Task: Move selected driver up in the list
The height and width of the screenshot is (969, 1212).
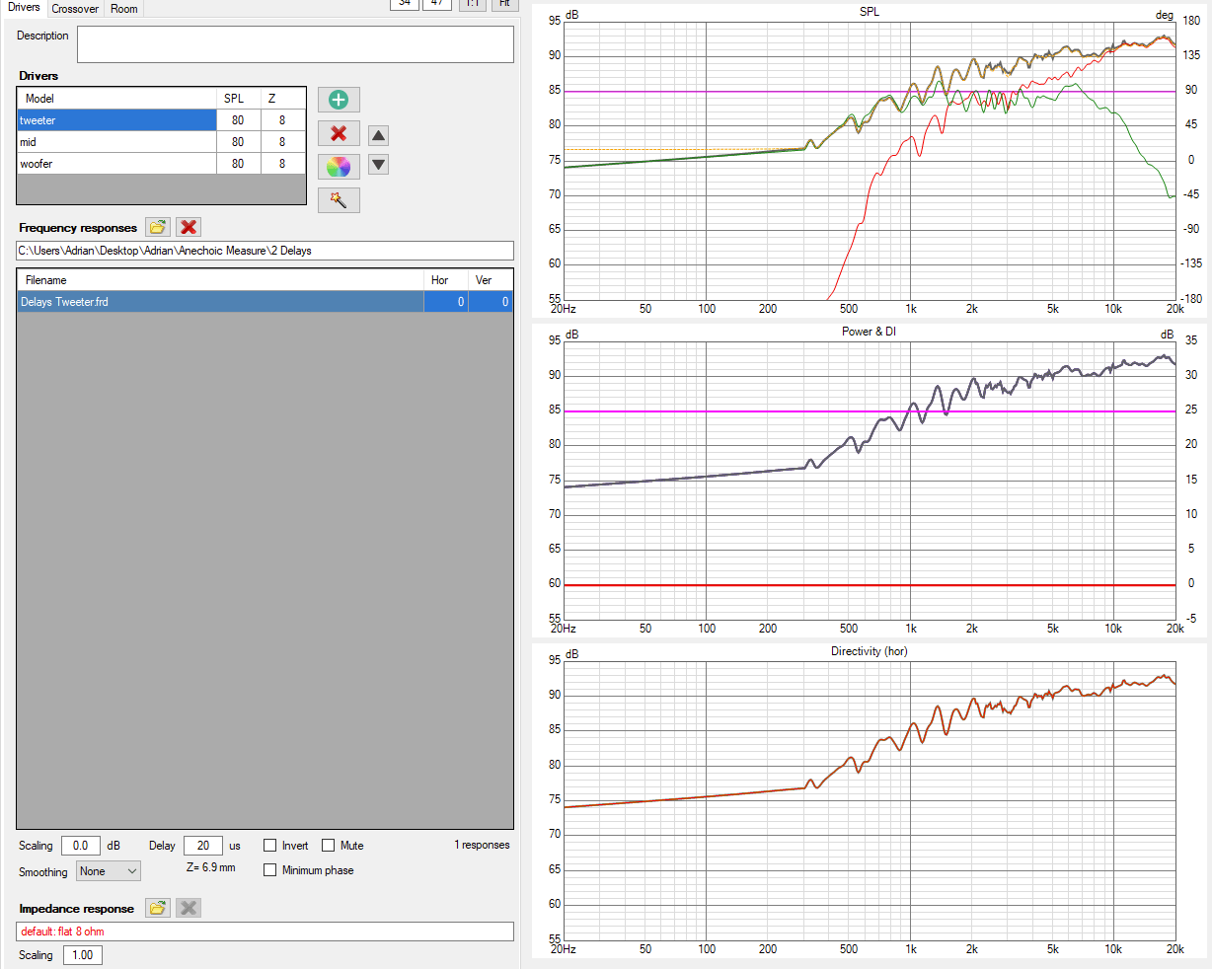Action: (378, 136)
